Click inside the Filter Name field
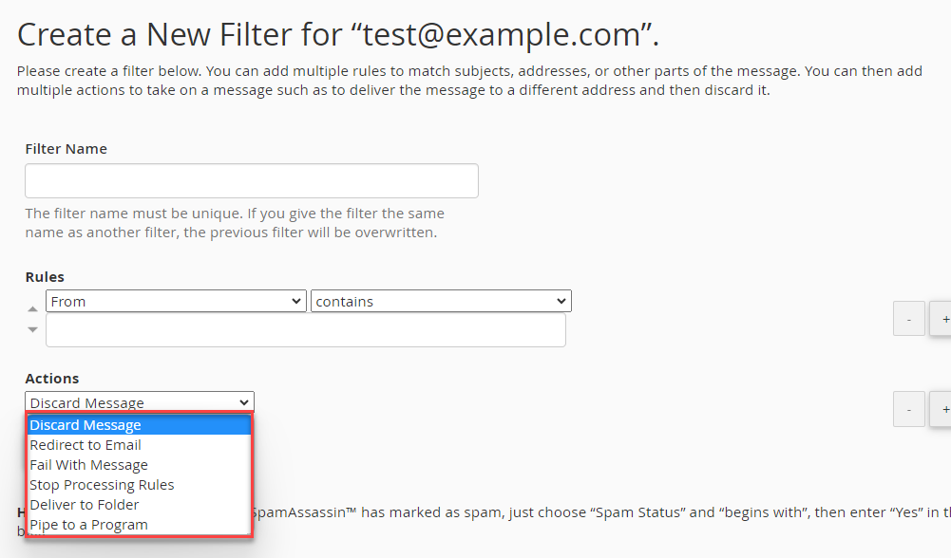 (251, 180)
